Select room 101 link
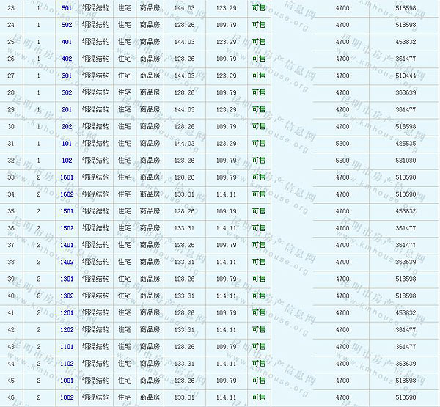The height and width of the screenshot is (407, 440). [x=67, y=144]
